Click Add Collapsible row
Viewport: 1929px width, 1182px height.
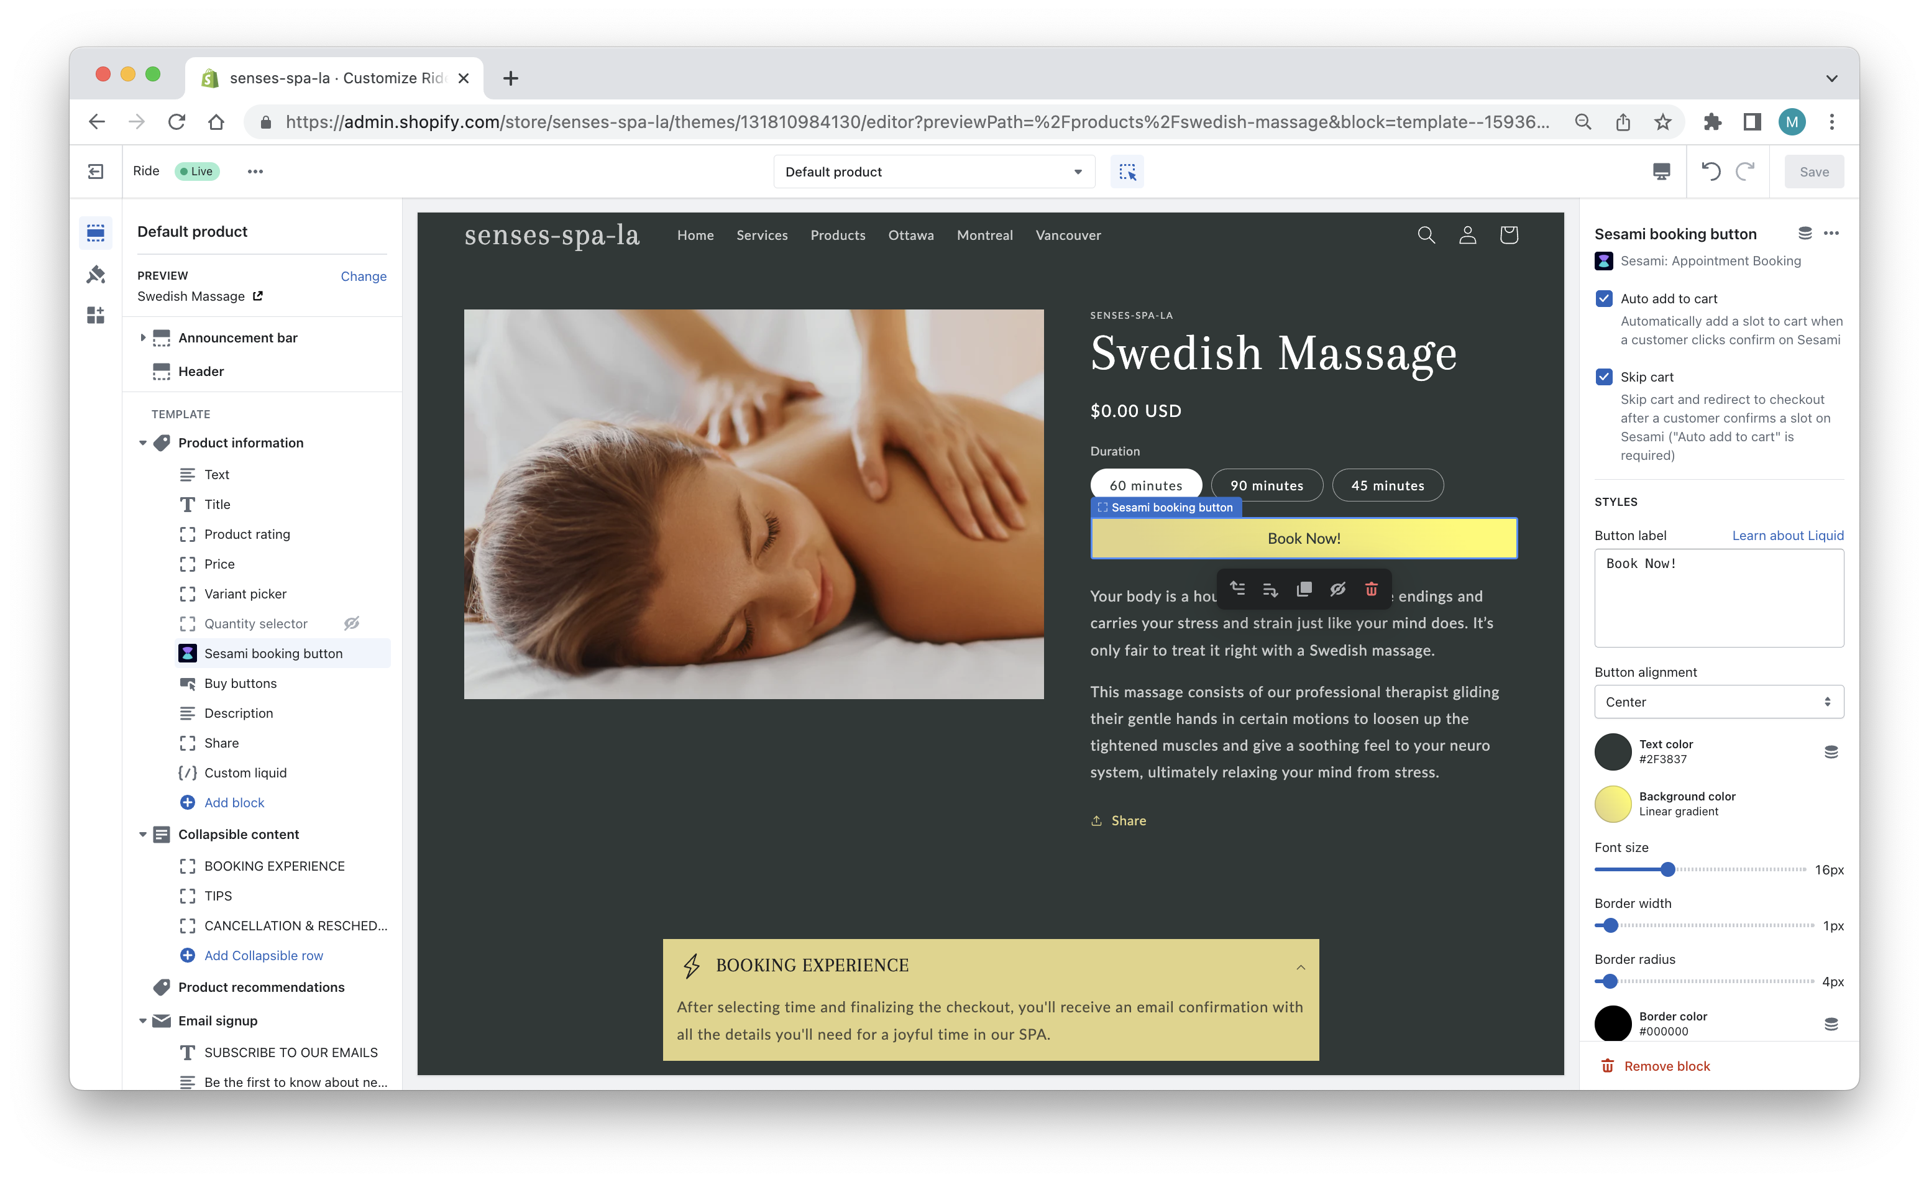[263, 955]
